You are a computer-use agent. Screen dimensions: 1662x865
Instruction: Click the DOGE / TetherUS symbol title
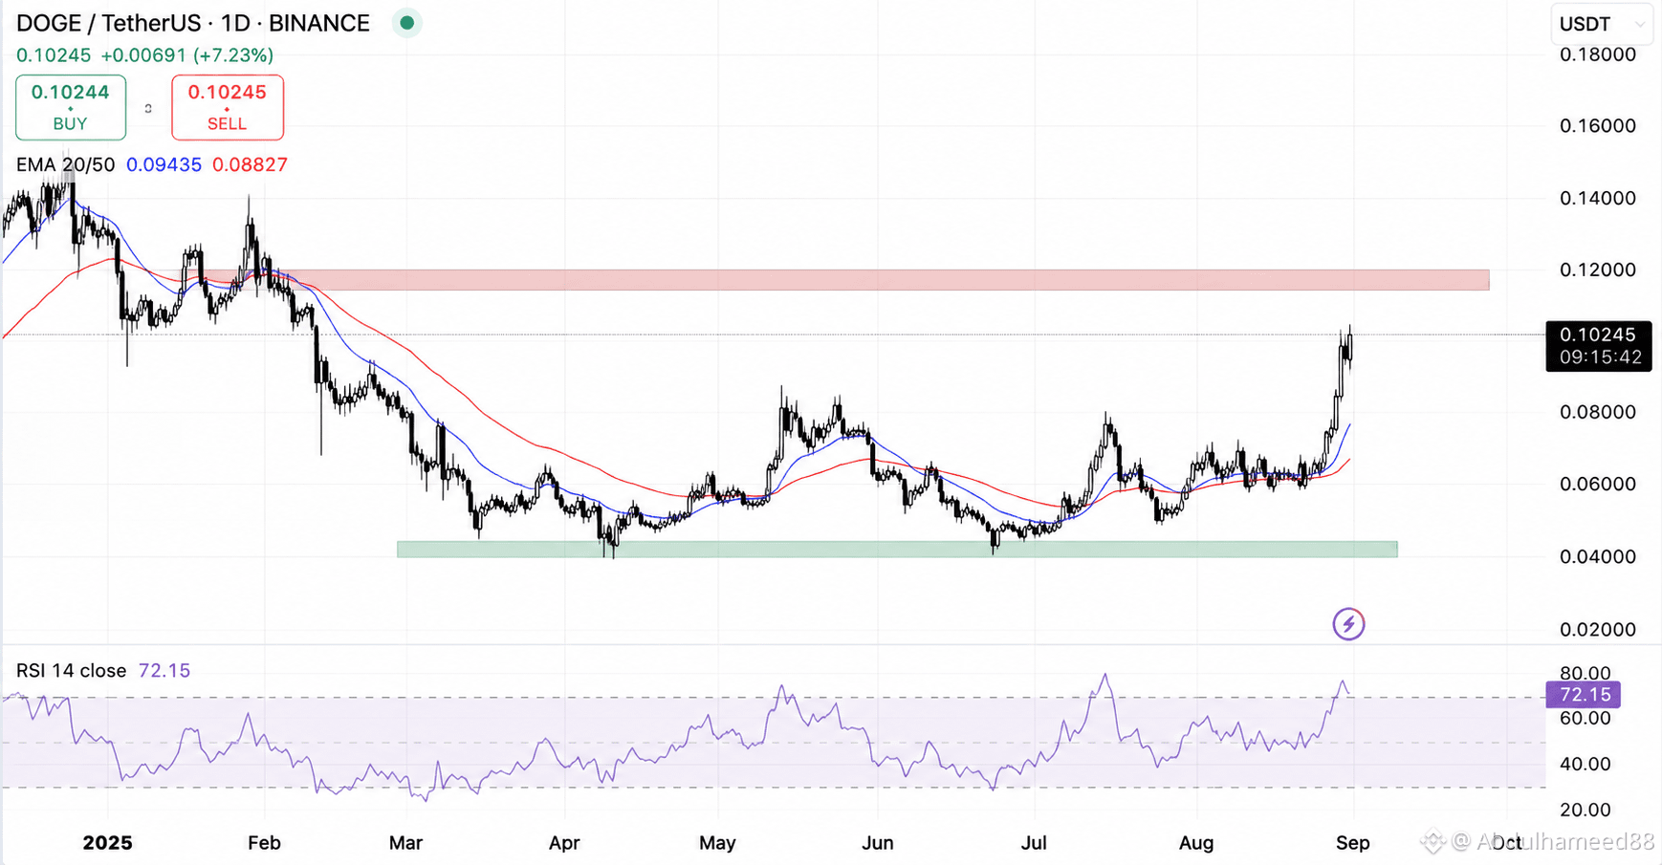pyautogui.click(x=193, y=23)
